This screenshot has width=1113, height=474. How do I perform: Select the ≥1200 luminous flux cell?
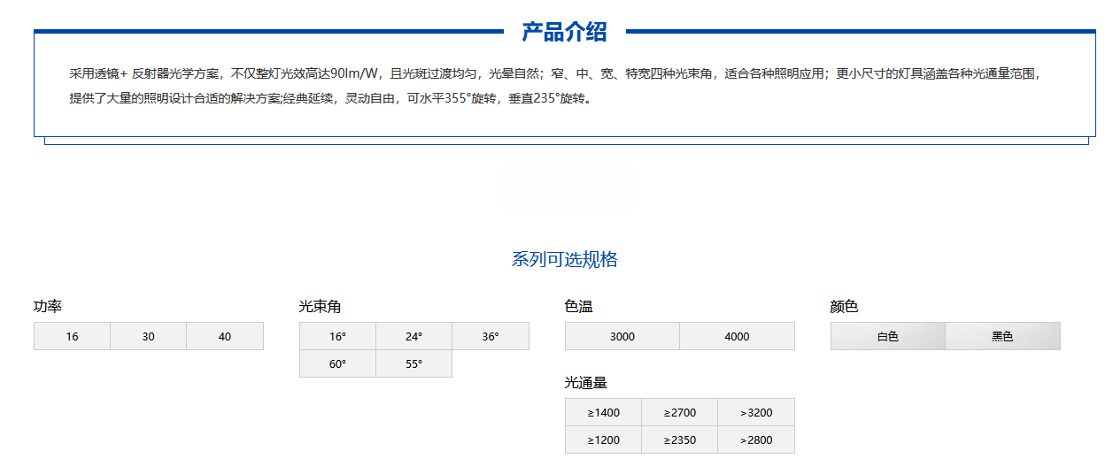[603, 440]
